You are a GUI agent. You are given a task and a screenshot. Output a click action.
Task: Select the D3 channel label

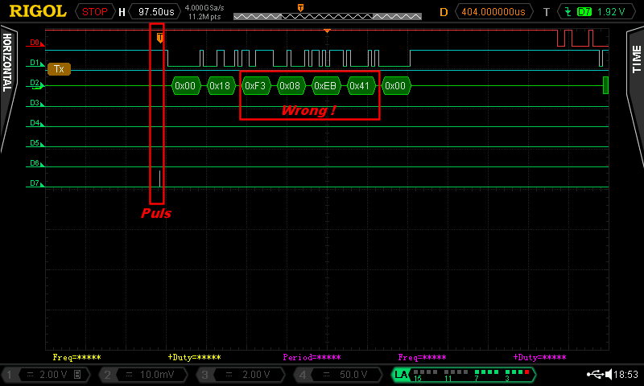(x=35, y=103)
